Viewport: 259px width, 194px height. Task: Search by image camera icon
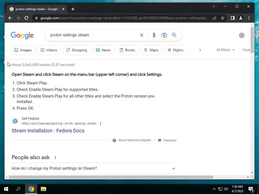164,35
